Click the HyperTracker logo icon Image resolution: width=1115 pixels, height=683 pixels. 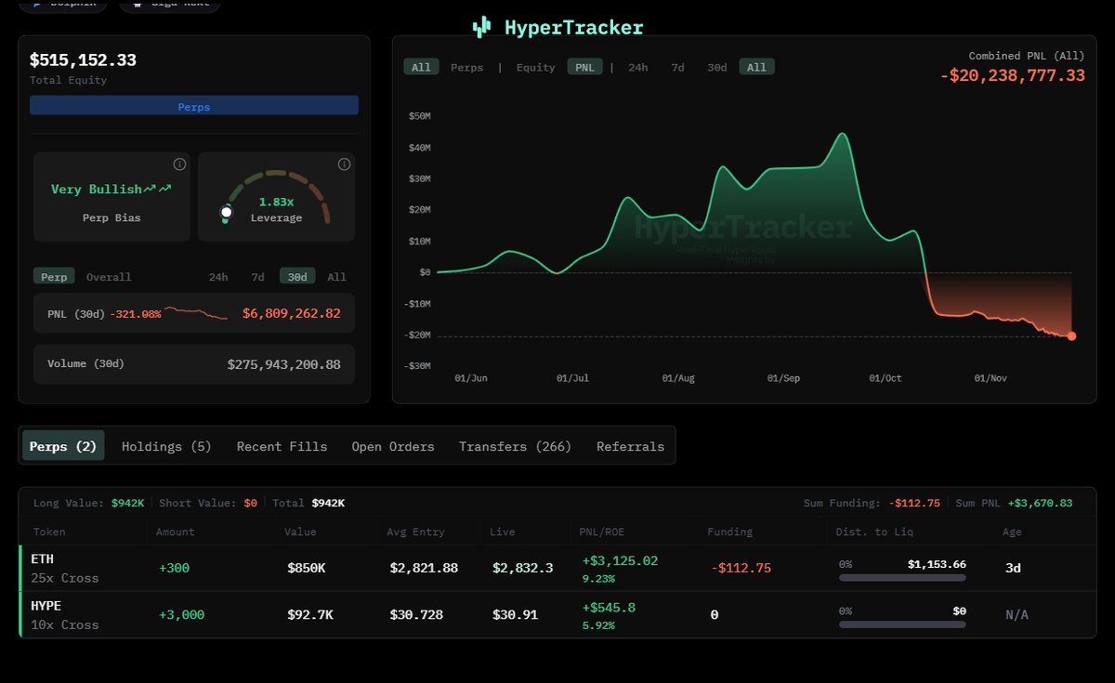[481, 28]
